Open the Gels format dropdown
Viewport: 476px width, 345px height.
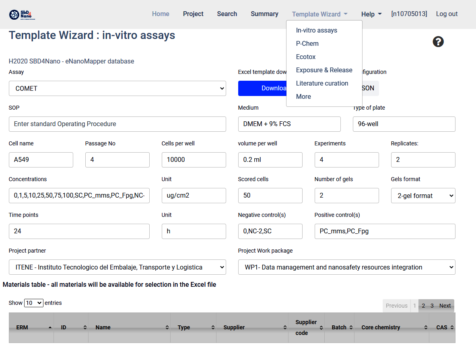[423, 196]
